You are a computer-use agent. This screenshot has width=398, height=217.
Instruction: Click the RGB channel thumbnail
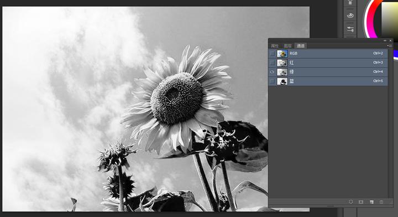coord(282,54)
